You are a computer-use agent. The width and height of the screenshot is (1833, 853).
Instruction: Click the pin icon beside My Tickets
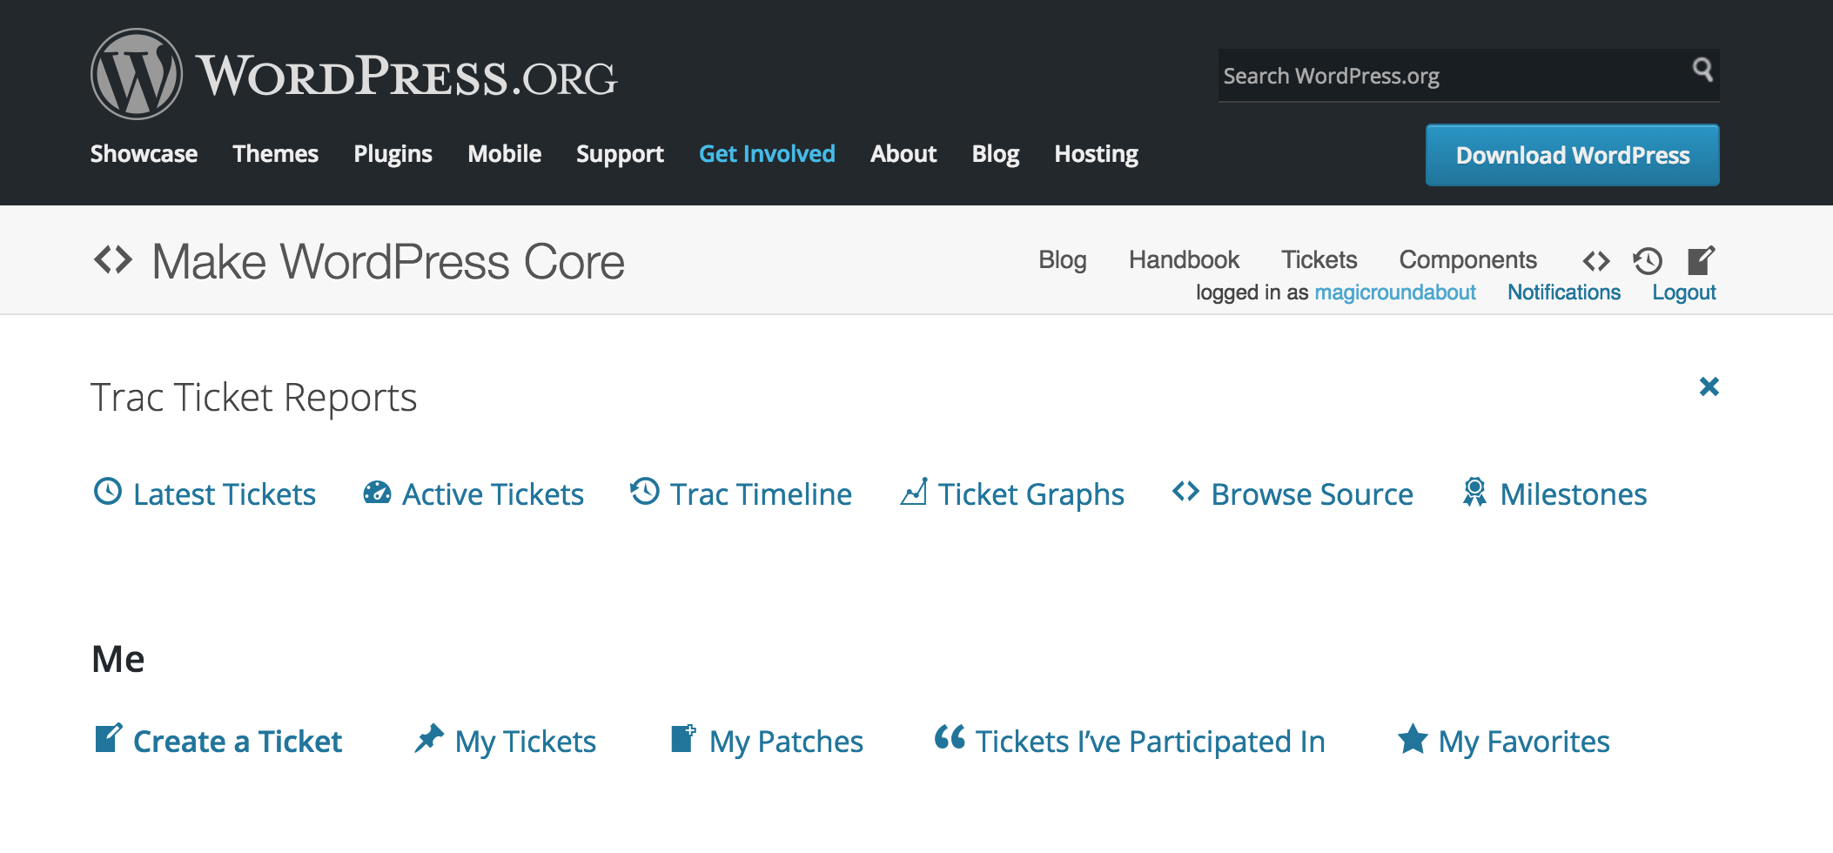(x=429, y=738)
